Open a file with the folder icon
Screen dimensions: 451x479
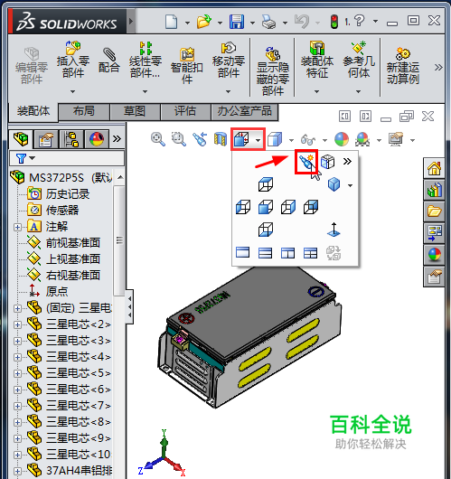pos(204,22)
